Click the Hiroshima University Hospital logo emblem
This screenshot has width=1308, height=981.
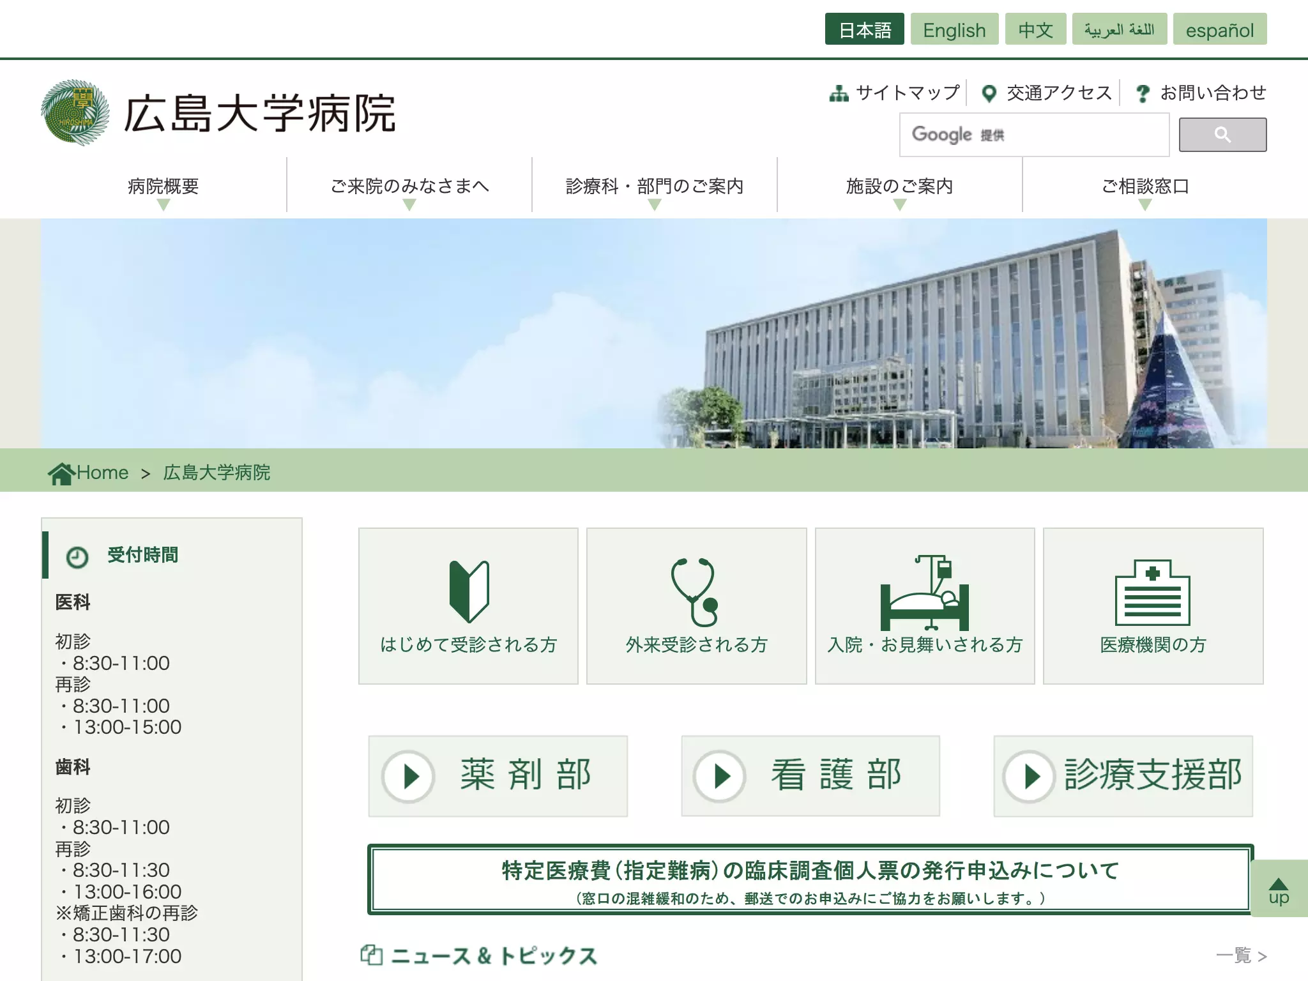coord(75,112)
